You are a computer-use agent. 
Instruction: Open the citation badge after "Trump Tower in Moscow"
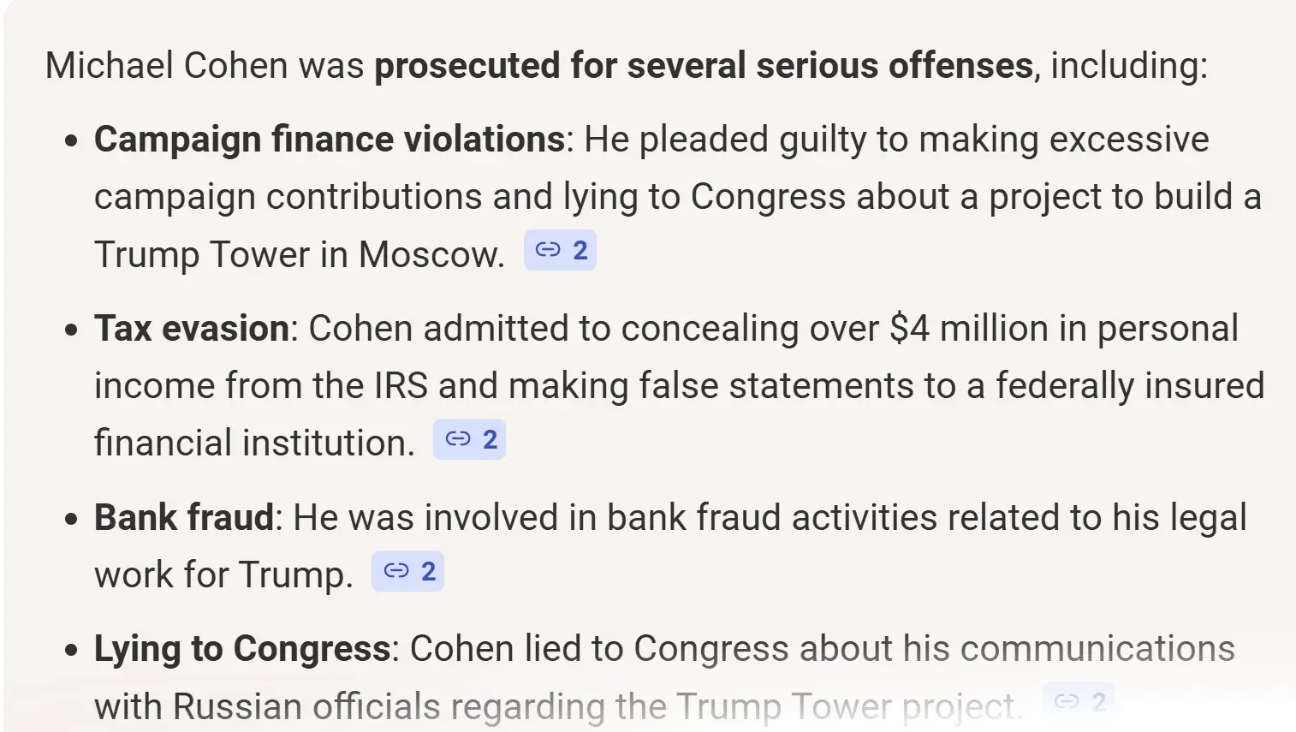(x=560, y=250)
